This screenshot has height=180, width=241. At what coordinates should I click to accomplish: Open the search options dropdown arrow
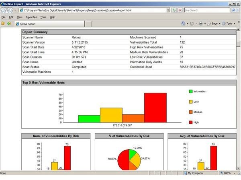(x=238, y=10)
